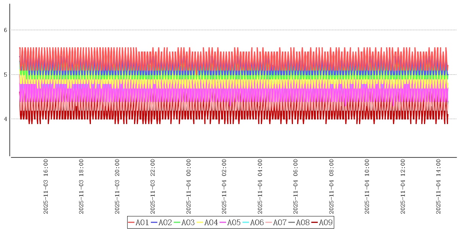This screenshot has width=461, height=229.
Task: Toggle the A09 dark red legend entry
Action: point(322,223)
